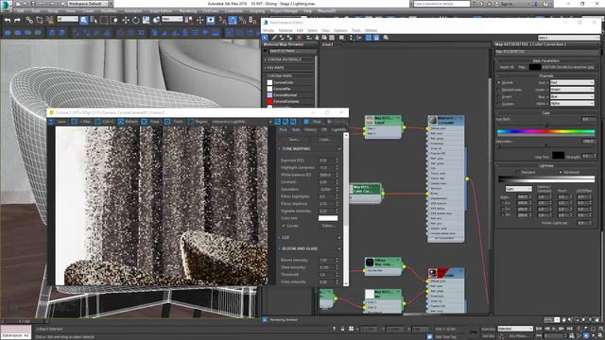Image resolution: width=605 pixels, height=340 pixels.
Task: Select the Select and Move tool
Action: click(126, 20)
